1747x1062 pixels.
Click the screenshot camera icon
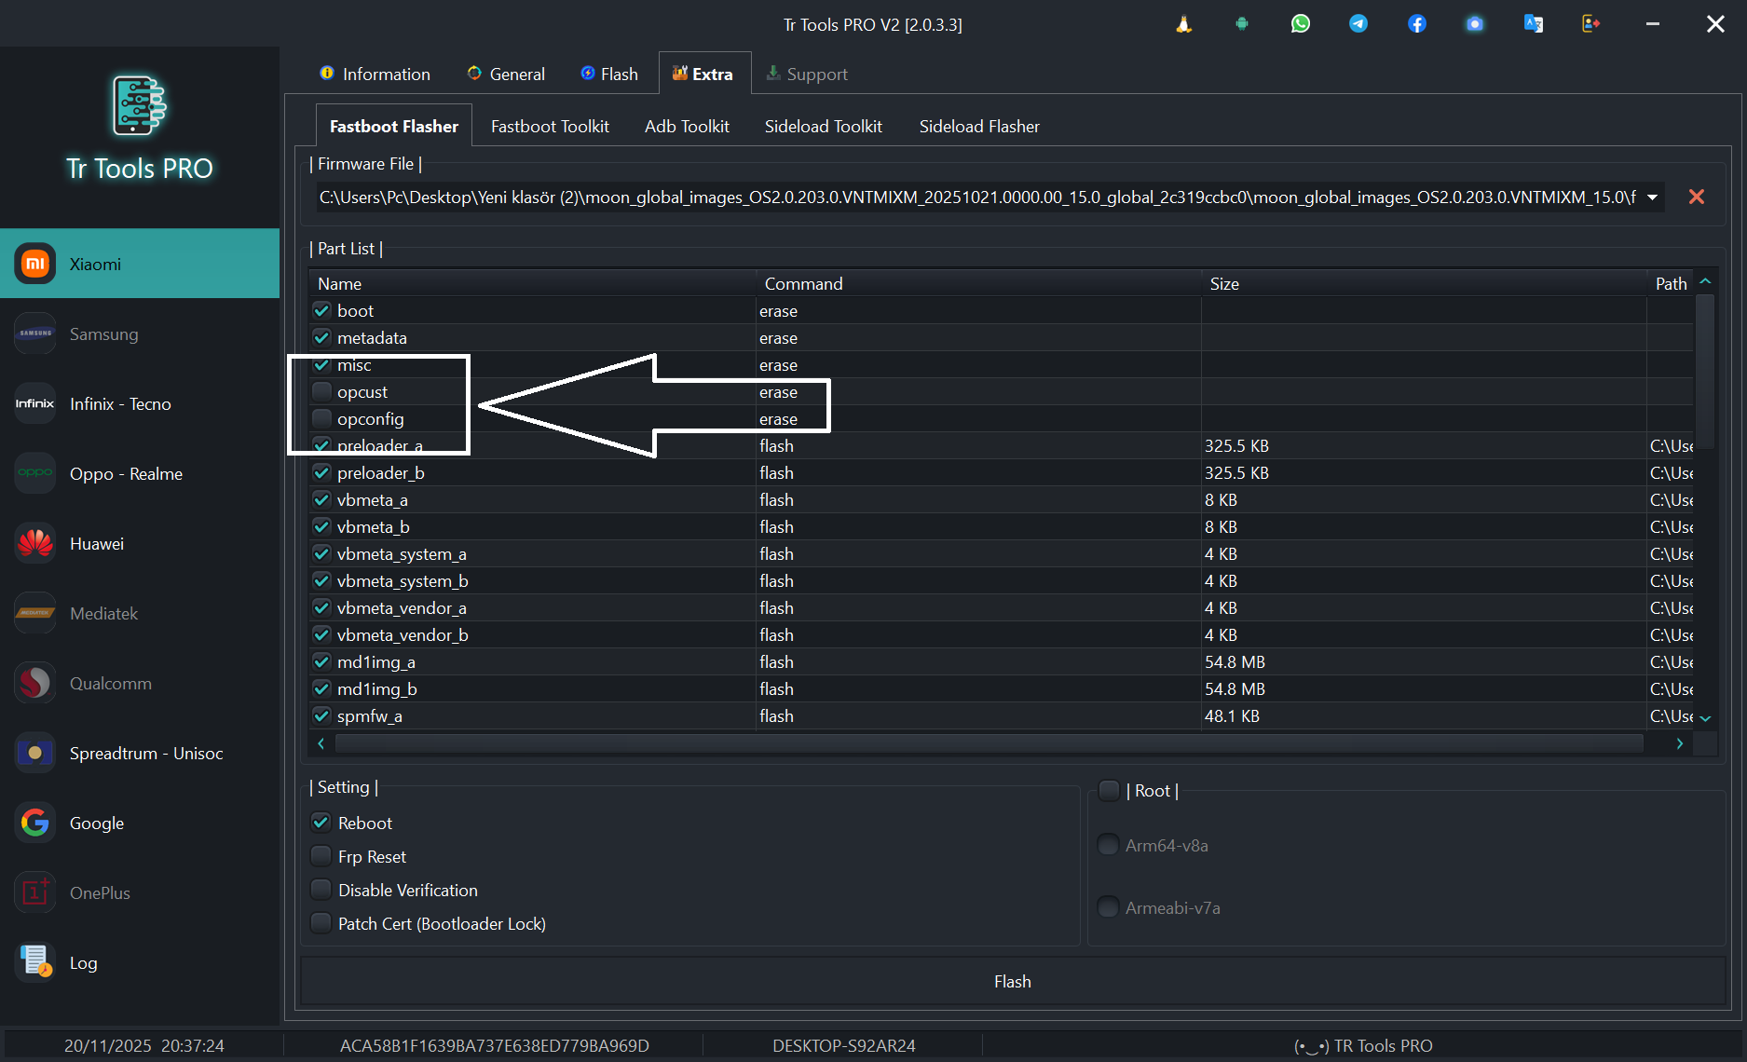pos(1475,24)
